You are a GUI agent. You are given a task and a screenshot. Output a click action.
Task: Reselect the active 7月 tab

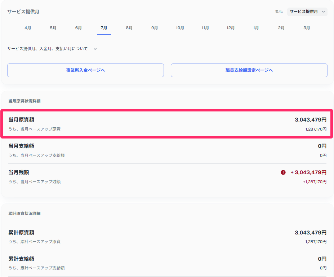tap(104, 27)
